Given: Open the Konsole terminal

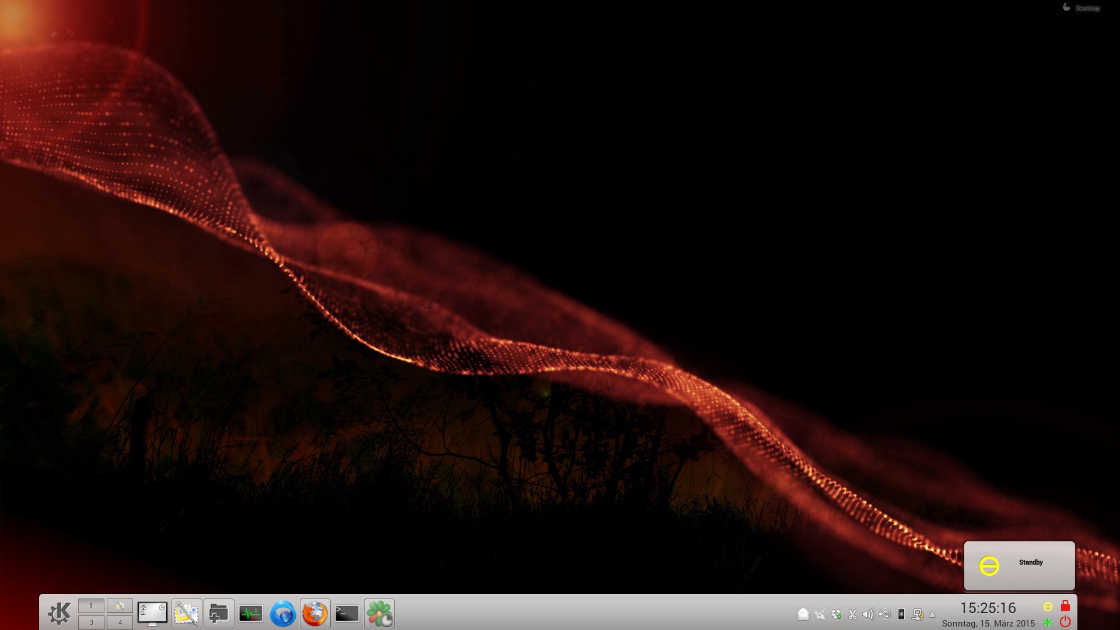Looking at the screenshot, I should [346, 614].
